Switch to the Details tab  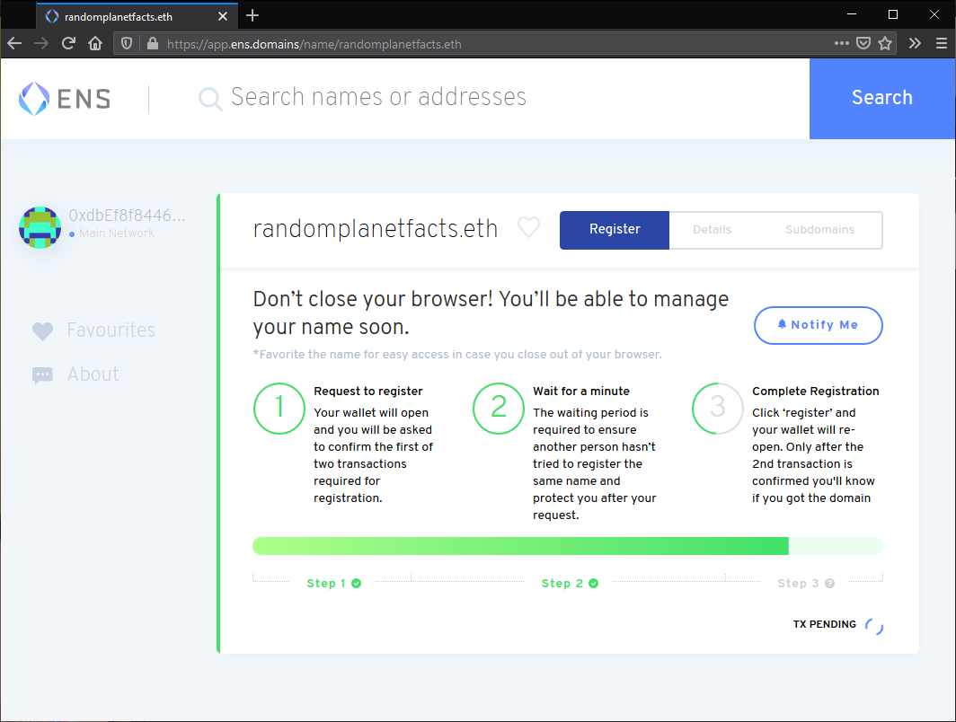(713, 230)
